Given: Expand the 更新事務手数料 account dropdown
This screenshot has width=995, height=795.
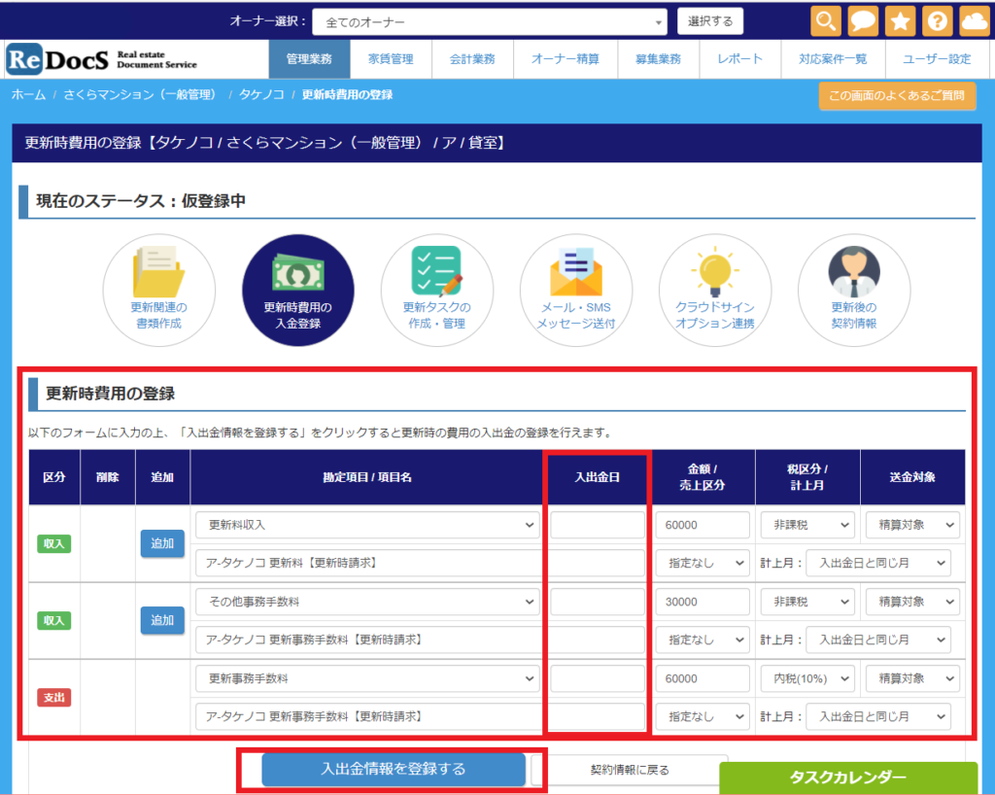Looking at the screenshot, I should pos(367,678).
